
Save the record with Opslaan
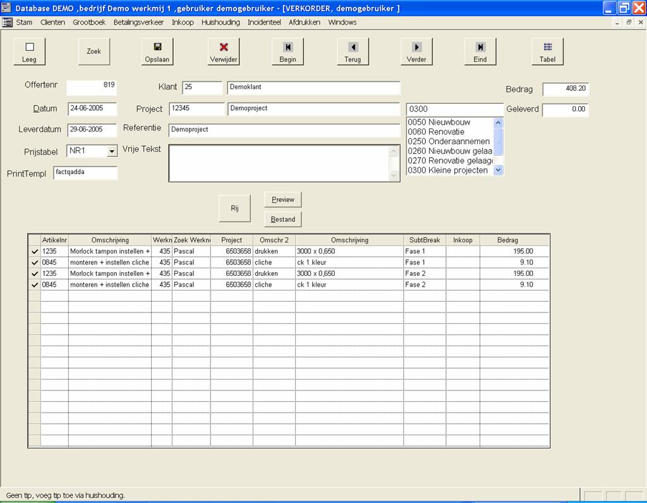(x=157, y=51)
